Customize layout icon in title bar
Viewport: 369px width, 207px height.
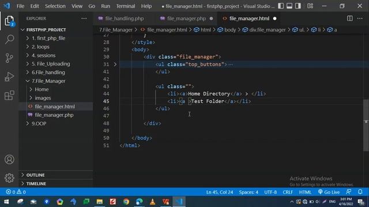(x=310, y=6)
